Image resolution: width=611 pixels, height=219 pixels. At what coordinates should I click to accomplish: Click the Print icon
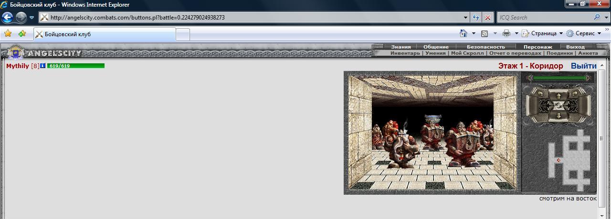tap(506, 33)
